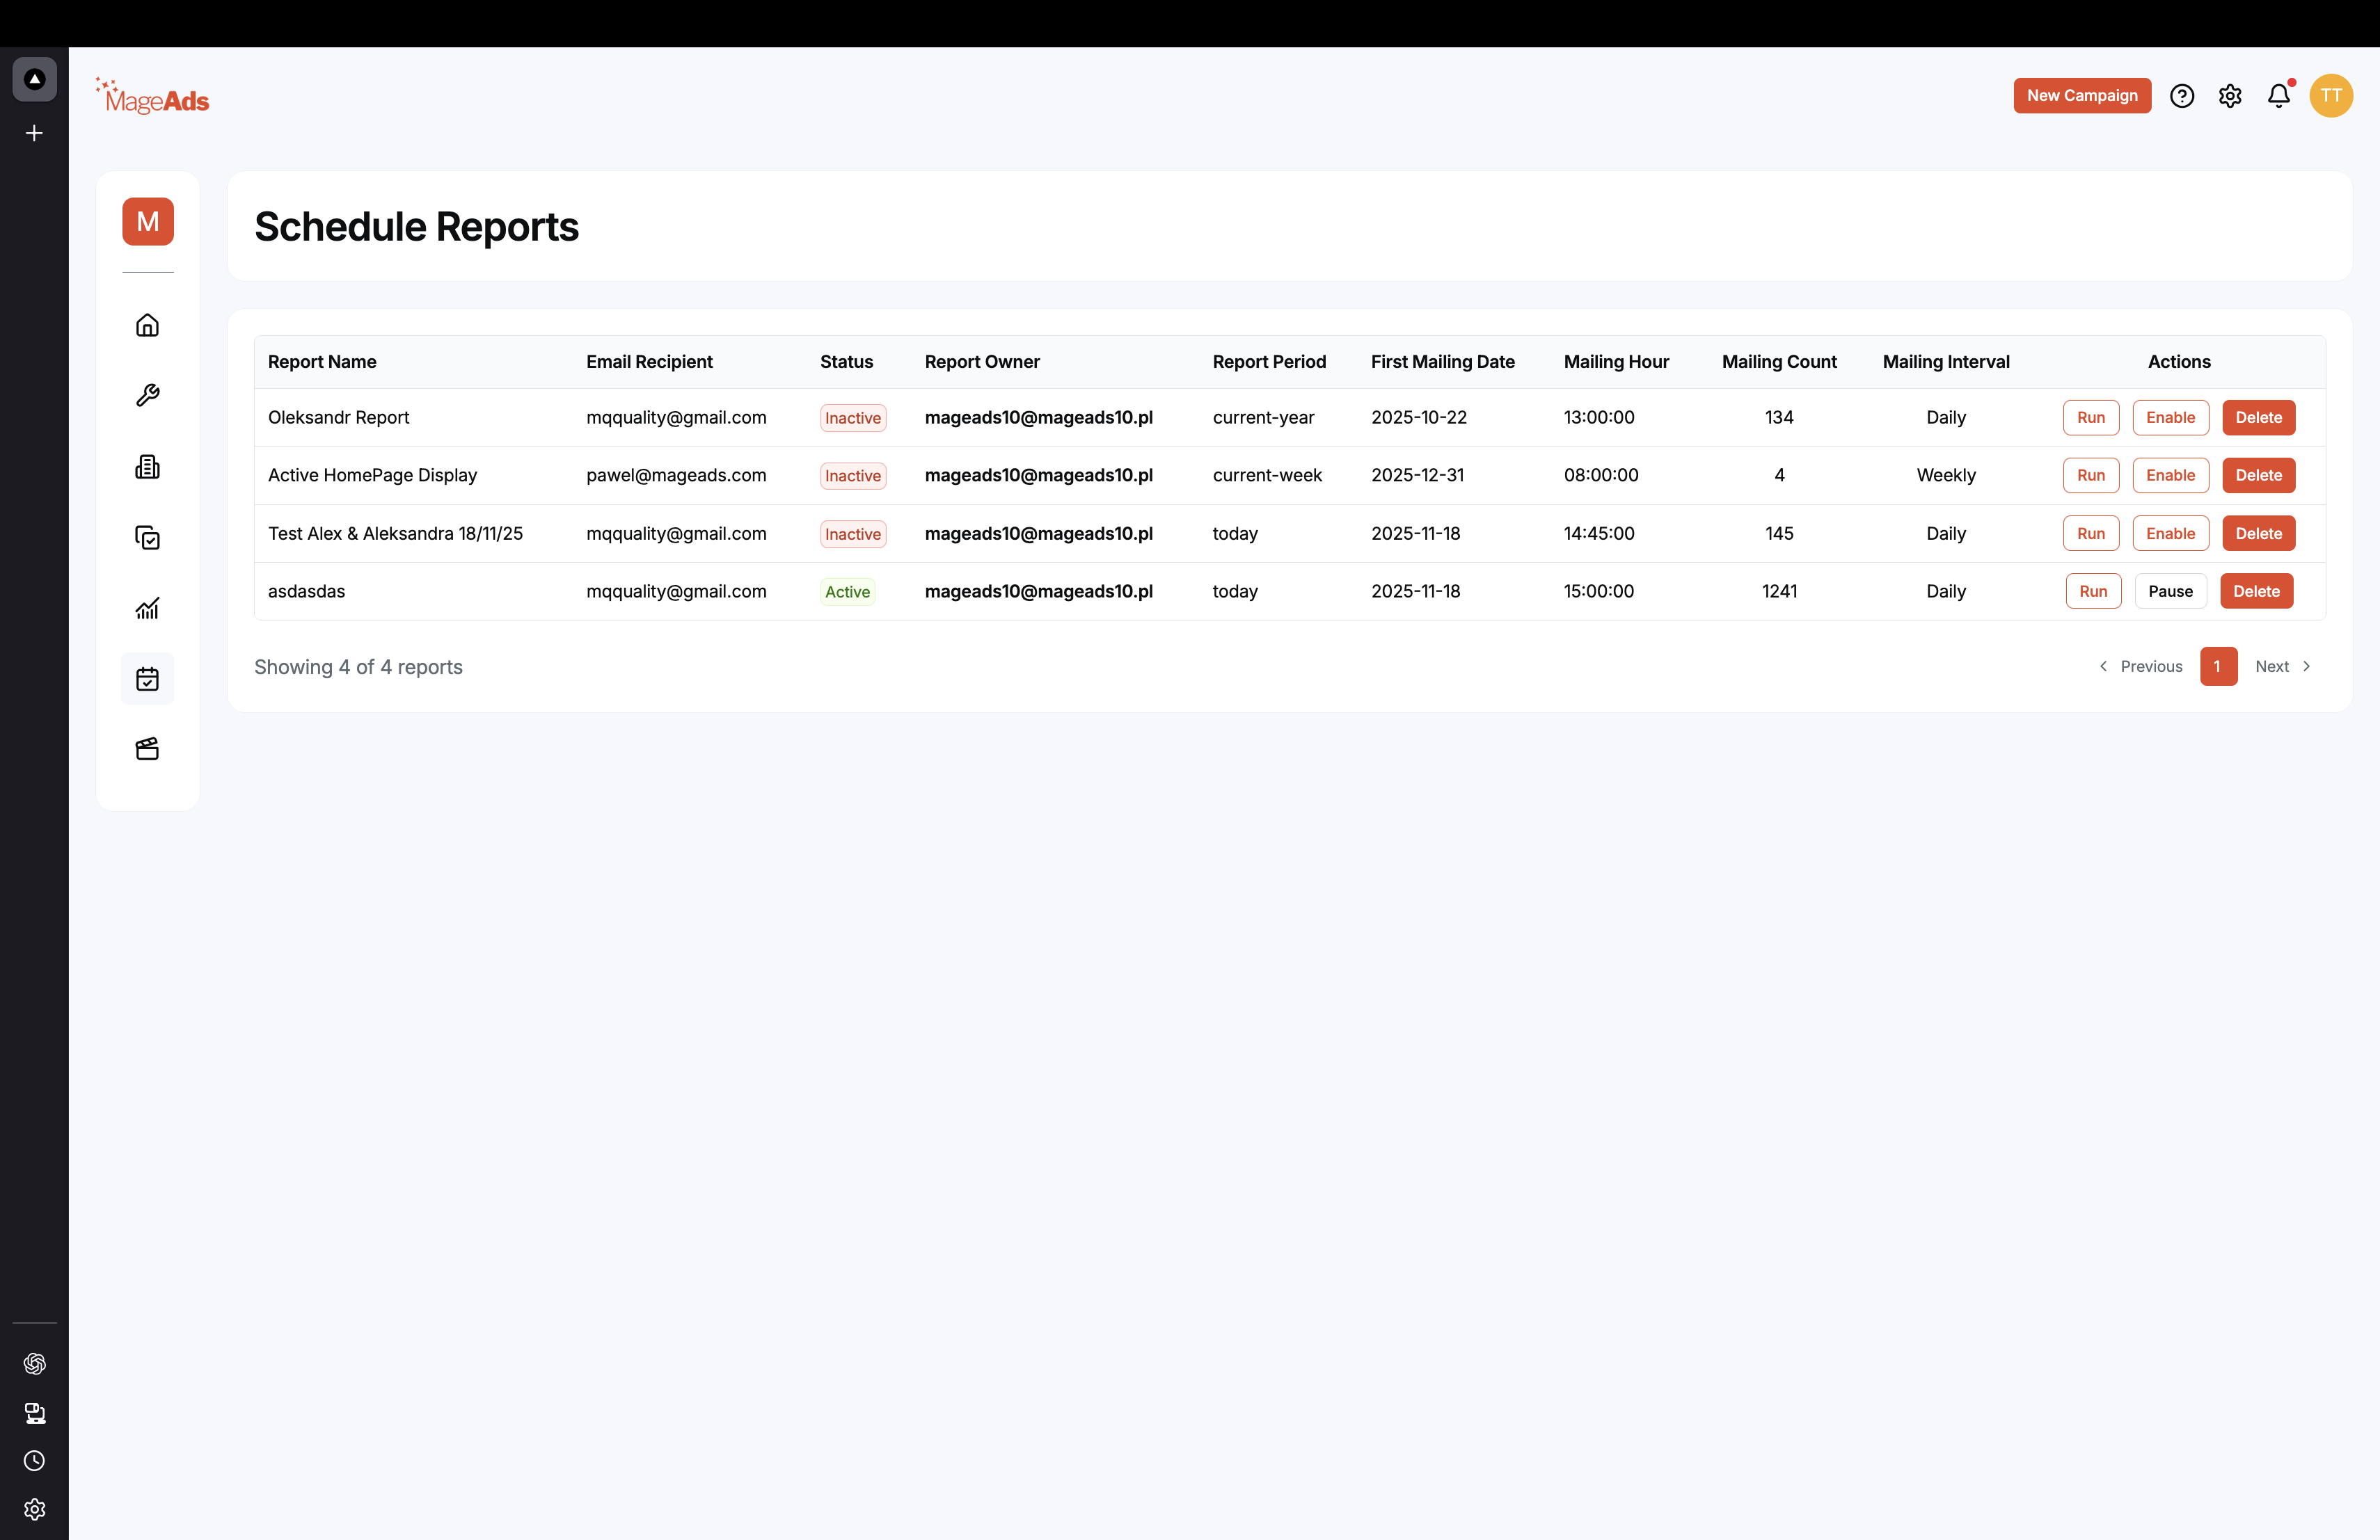
Task: Click the MageAds logo
Action: click(x=152, y=96)
